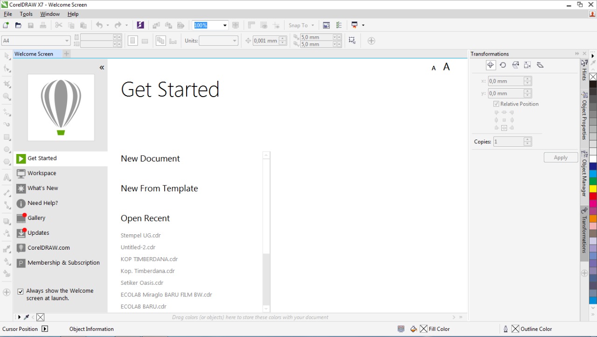Open recent file Setiker Oasis.cdr

(x=142, y=283)
